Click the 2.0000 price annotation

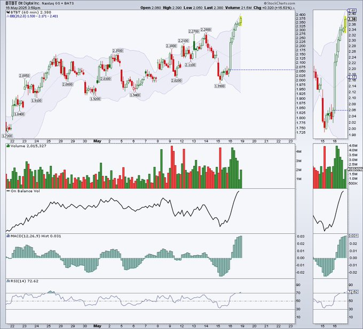pyautogui.click(x=68, y=85)
